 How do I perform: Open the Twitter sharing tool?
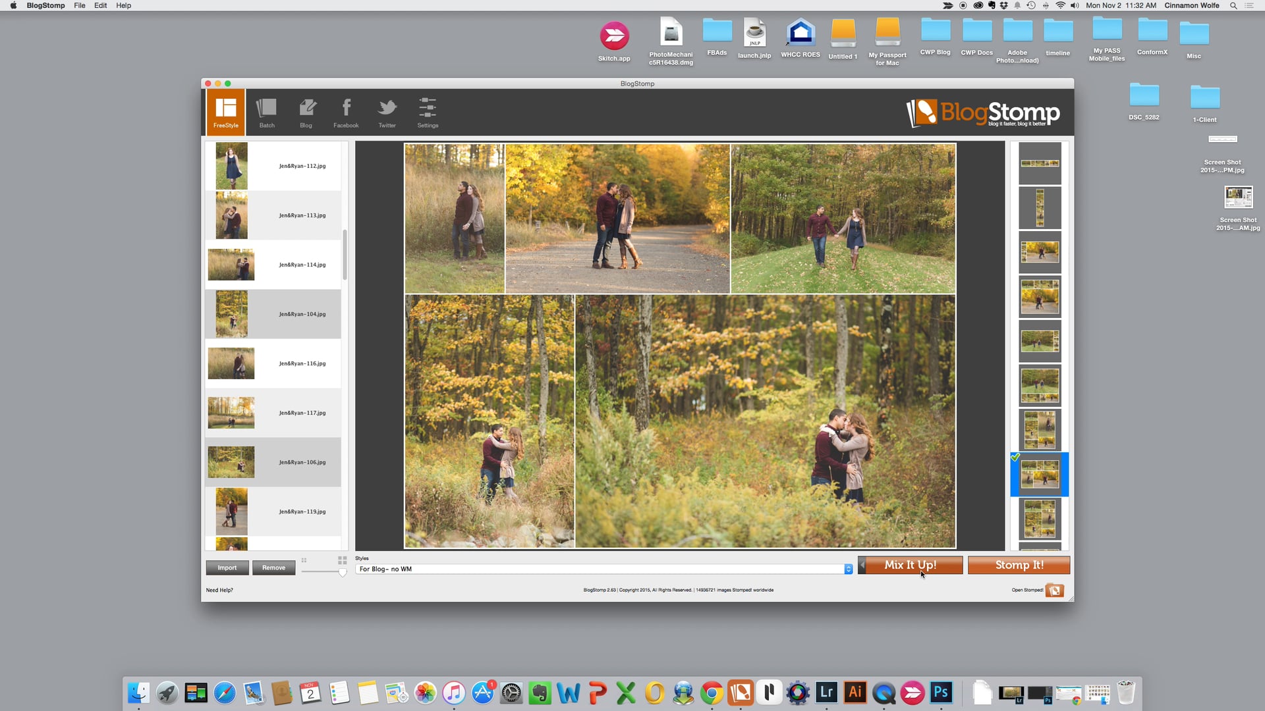point(387,111)
